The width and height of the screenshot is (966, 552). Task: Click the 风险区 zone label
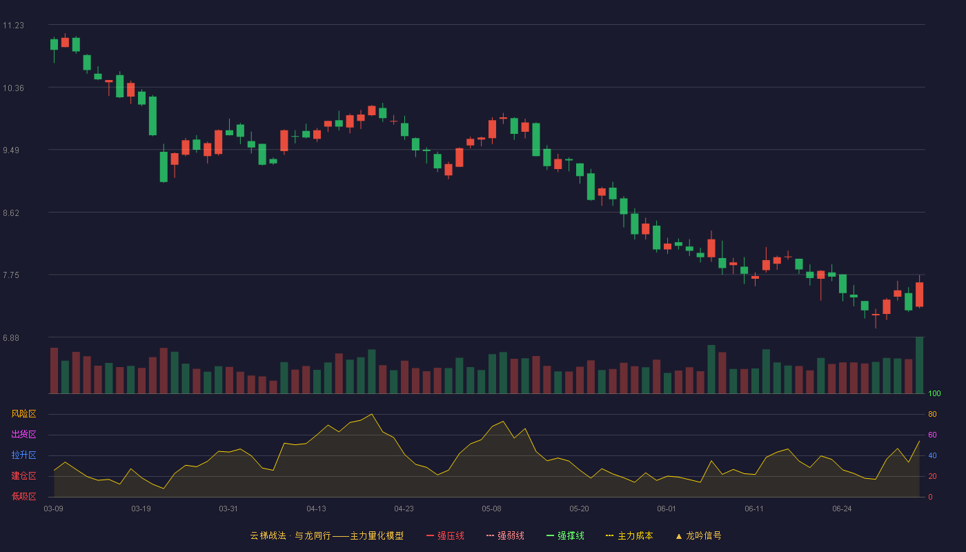[24, 414]
